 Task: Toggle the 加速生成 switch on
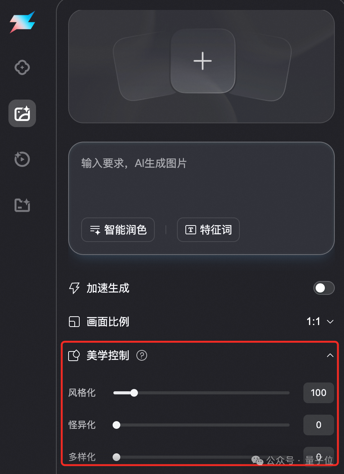[324, 288]
